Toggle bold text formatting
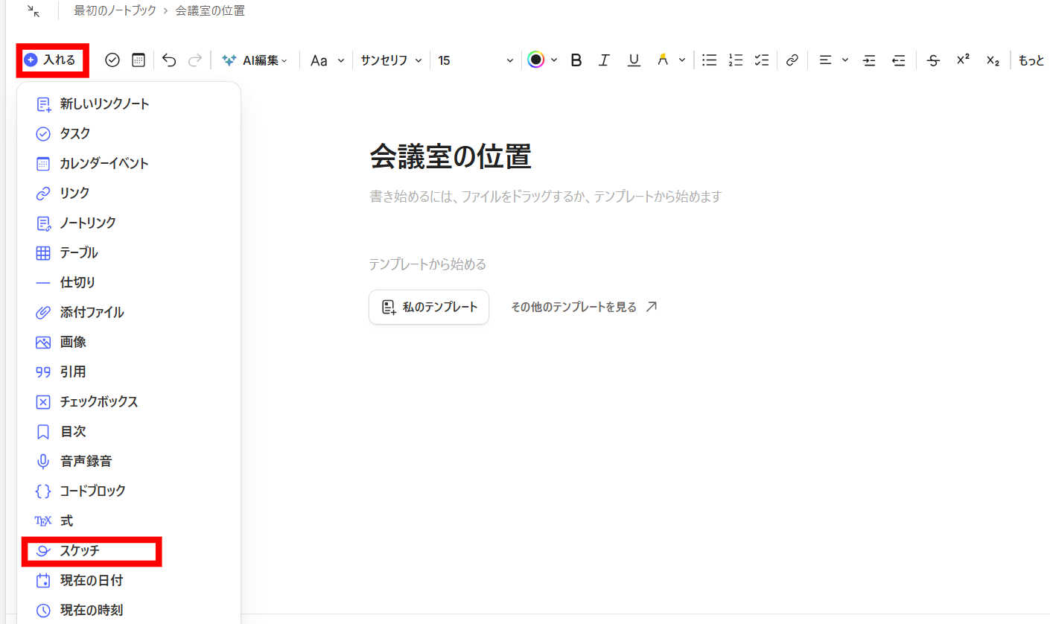This screenshot has width=1050, height=624. tap(576, 60)
